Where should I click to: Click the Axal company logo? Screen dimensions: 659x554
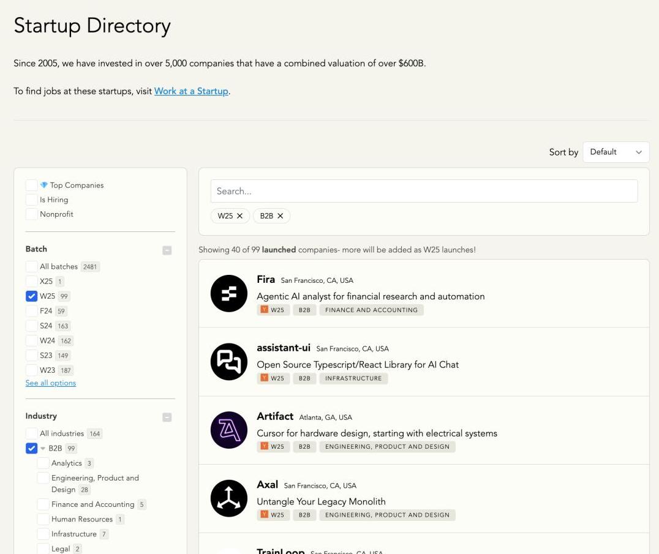coord(228,498)
